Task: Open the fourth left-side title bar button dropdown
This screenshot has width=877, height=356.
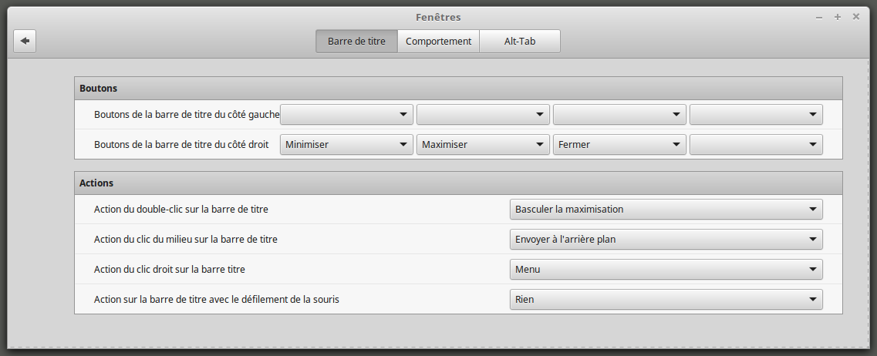Action: coord(756,115)
